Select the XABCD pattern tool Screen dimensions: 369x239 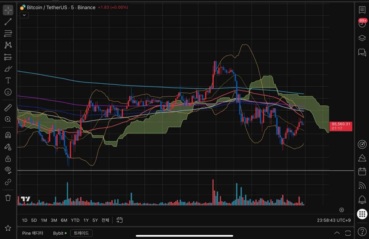coord(8,45)
